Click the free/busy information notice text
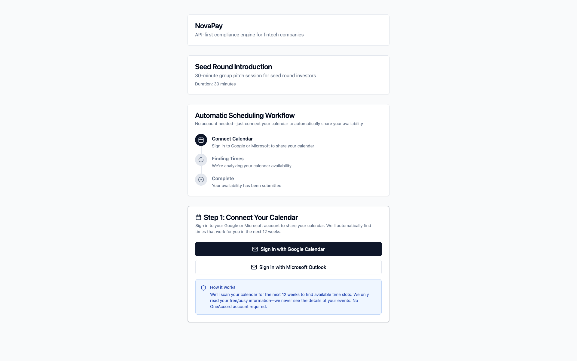The width and height of the screenshot is (577, 361). pyautogui.click(x=289, y=301)
